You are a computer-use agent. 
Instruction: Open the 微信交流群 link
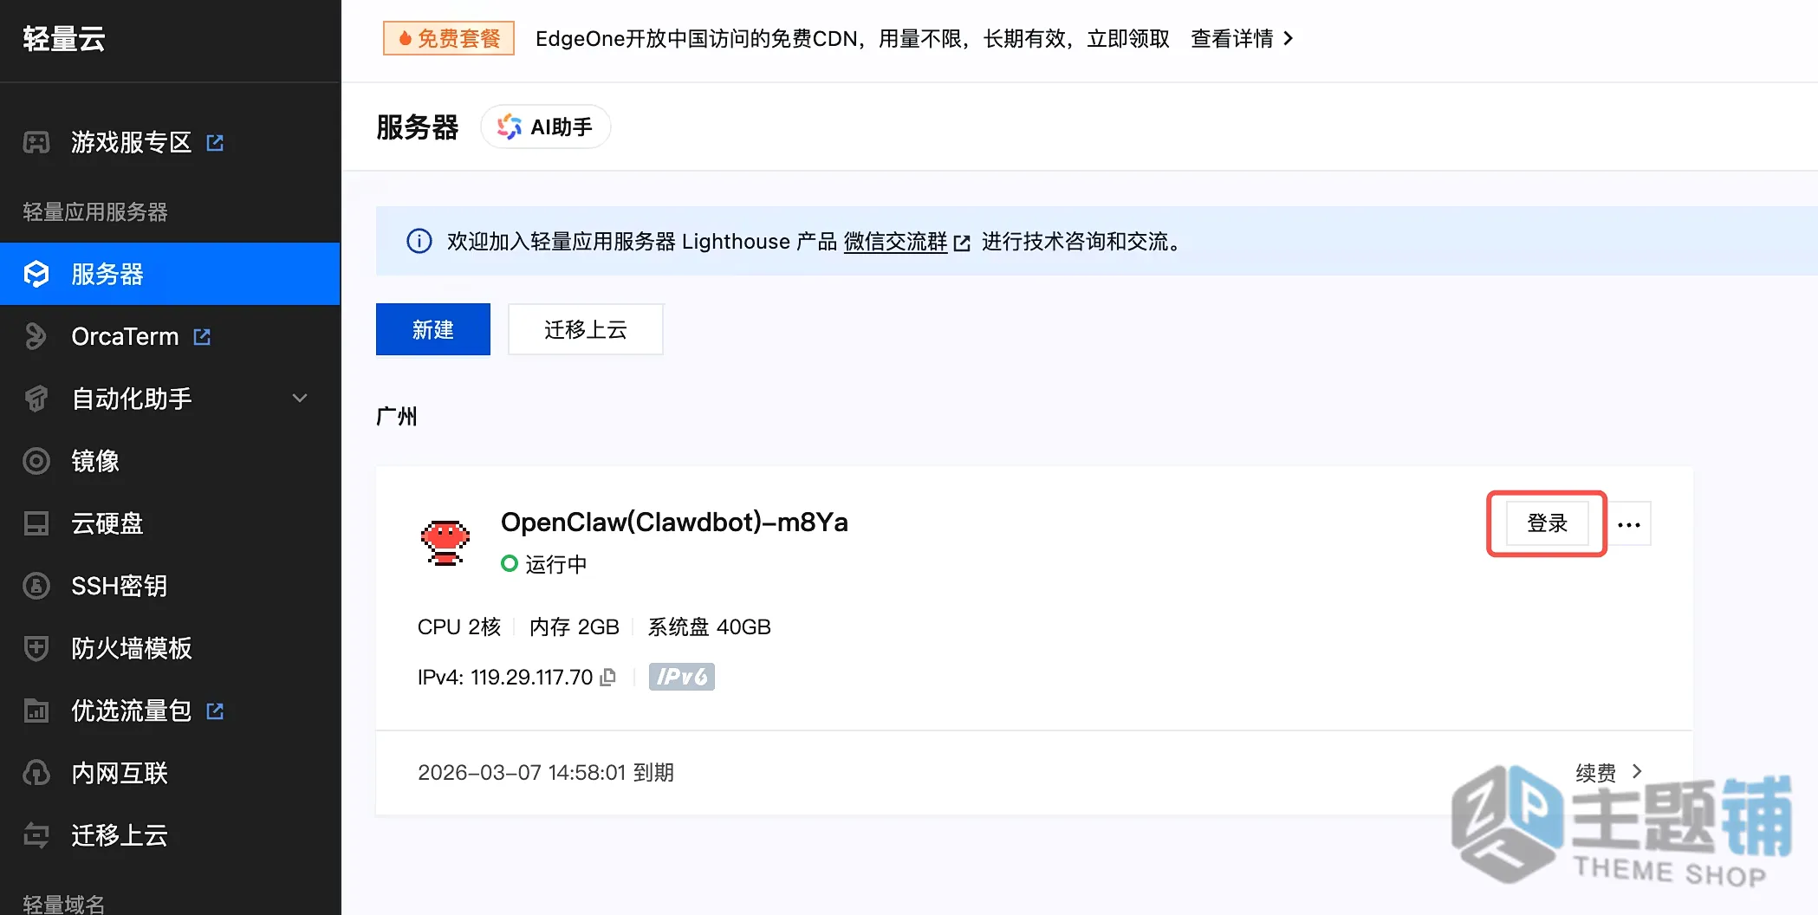896,242
